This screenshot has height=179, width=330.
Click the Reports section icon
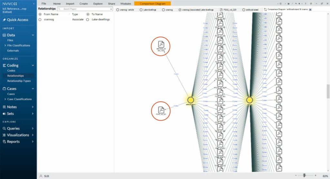coord(4,142)
